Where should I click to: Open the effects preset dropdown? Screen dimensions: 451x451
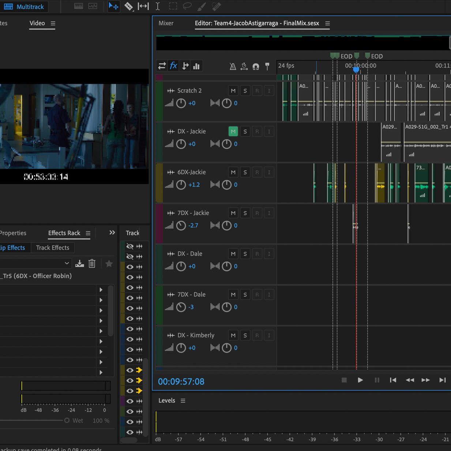[x=67, y=263]
